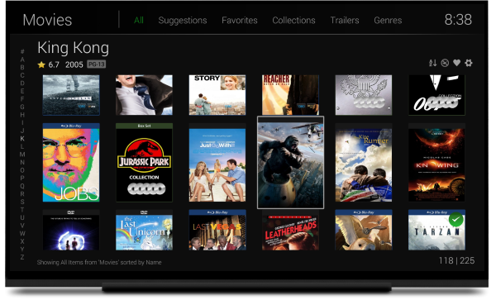Click the green watched checkmark on Tarzan
The image size is (496, 300).
point(455,219)
